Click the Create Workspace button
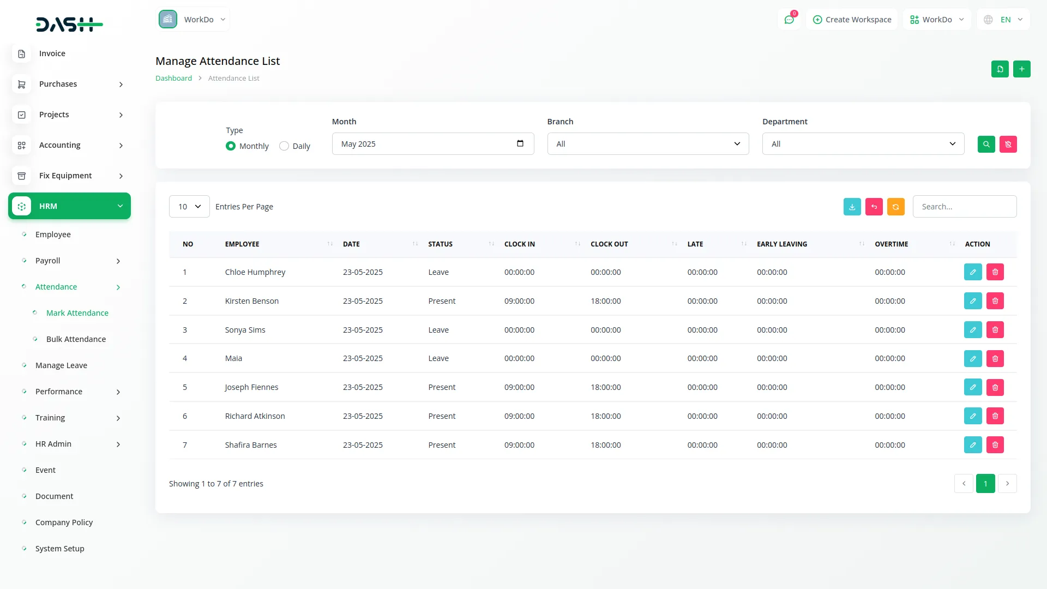The width and height of the screenshot is (1047, 589). (852, 20)
